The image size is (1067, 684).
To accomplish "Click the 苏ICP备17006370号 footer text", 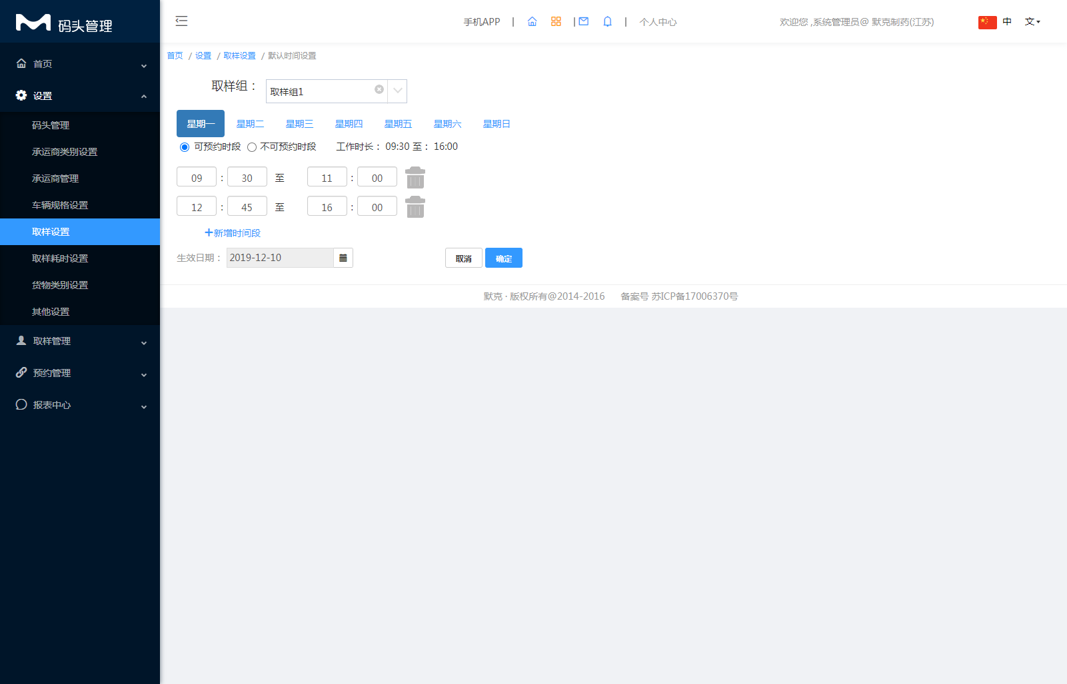I will point(694,296).
